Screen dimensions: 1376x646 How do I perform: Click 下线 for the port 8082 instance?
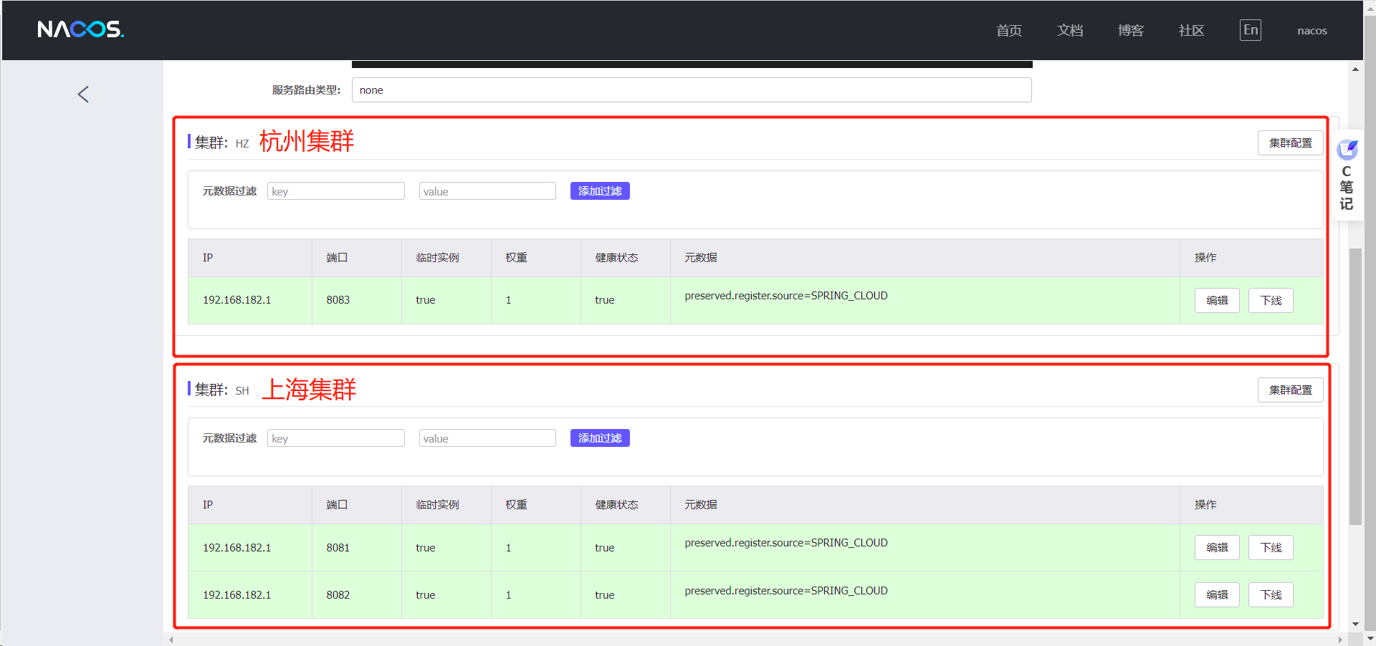[1271, 595]
